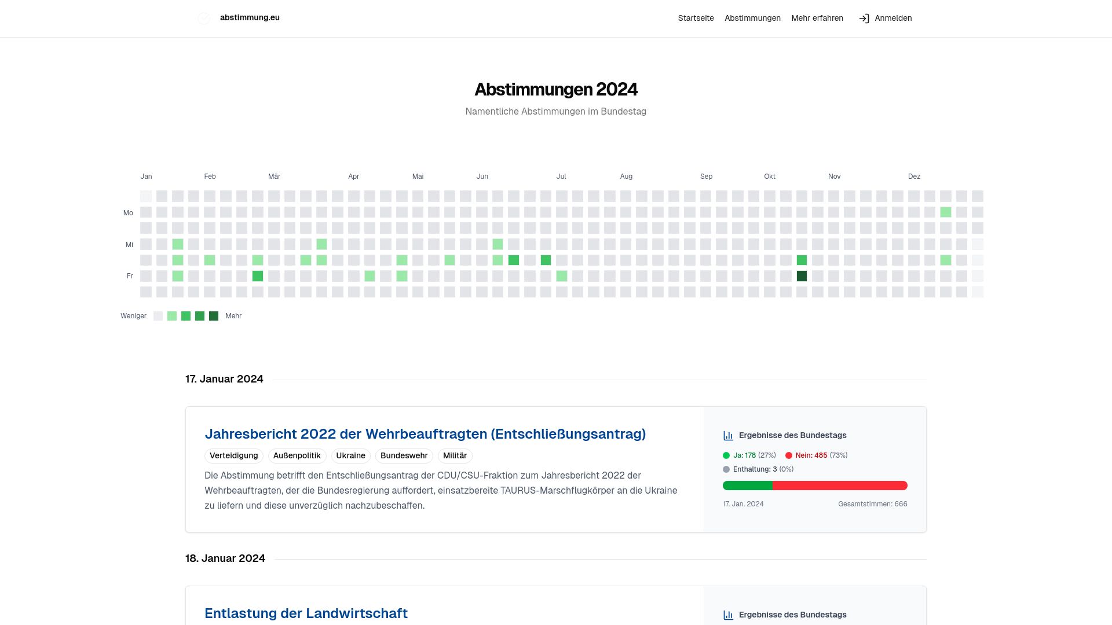Screen dimensions: 1112x625
Task: Click the Dez month label on heatmap
Action: pyautogui.click(x=914, y=177)
